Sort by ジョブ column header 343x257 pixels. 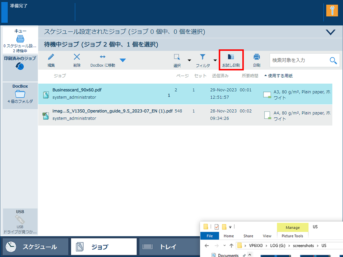point(60,76)
